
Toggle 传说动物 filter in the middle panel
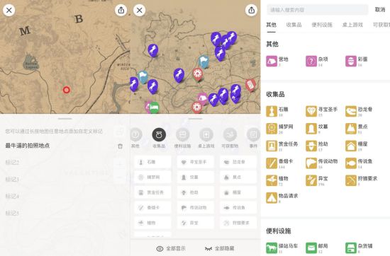pyautogui.click(x=195, y=208)
